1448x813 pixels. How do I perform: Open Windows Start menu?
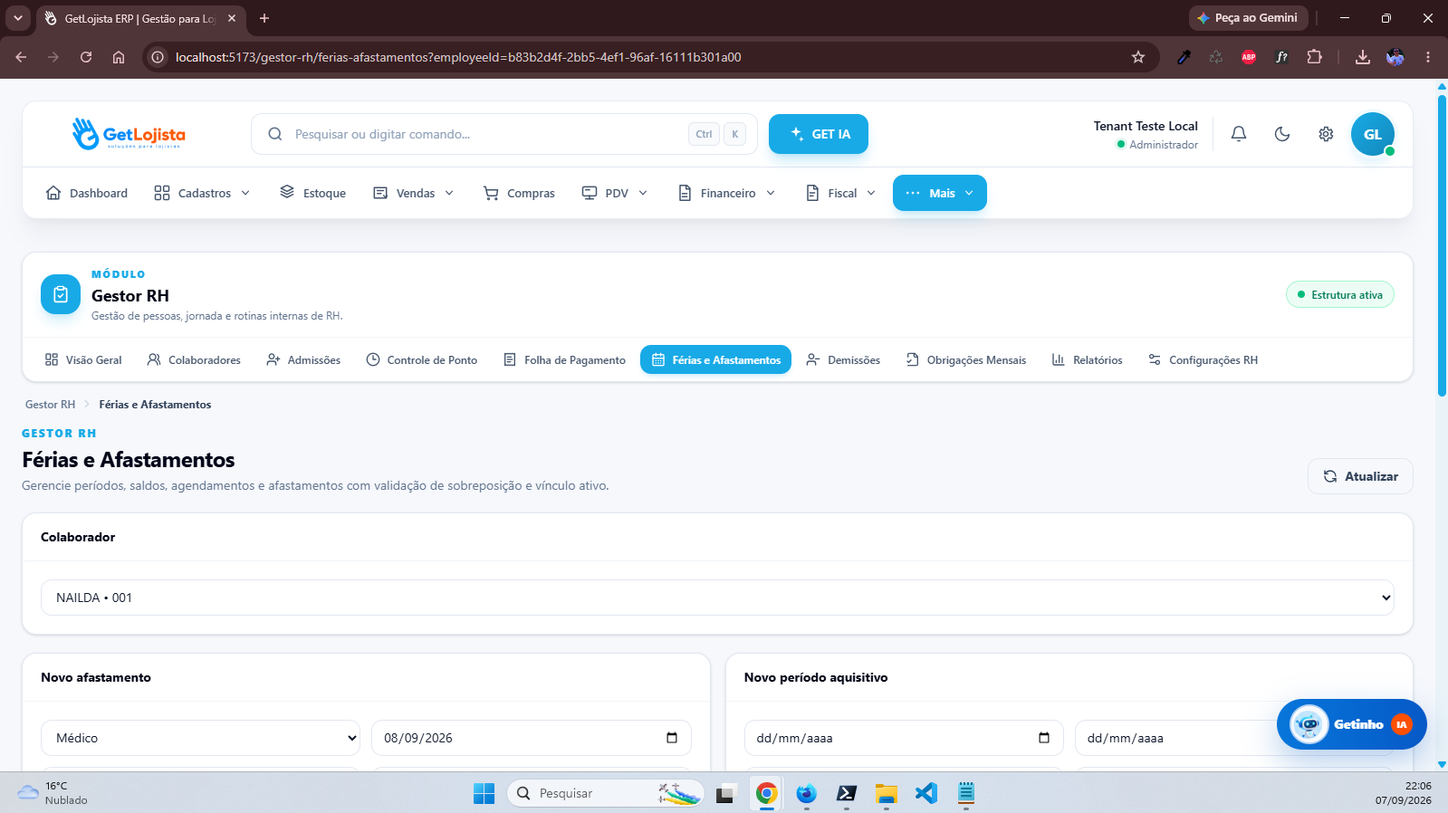484,793
